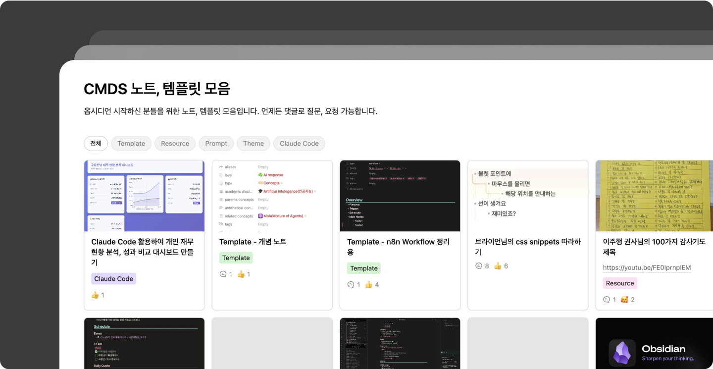Click the Resource tag on 감사기도 card
Viewport: 713px width, 369px height.
point(620,283)
